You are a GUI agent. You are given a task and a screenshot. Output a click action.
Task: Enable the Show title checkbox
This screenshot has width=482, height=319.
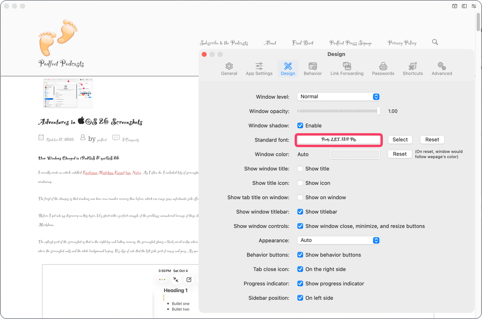point(300,169)
